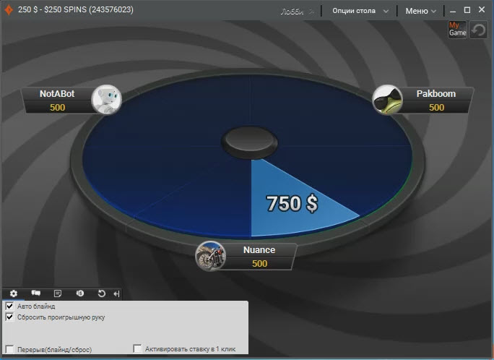Click the My Game icon
Viewport: 494px width, 360px height.
(457, 29)
